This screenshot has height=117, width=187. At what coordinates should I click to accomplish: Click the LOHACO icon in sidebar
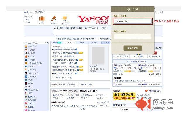(x=26, y=53)
